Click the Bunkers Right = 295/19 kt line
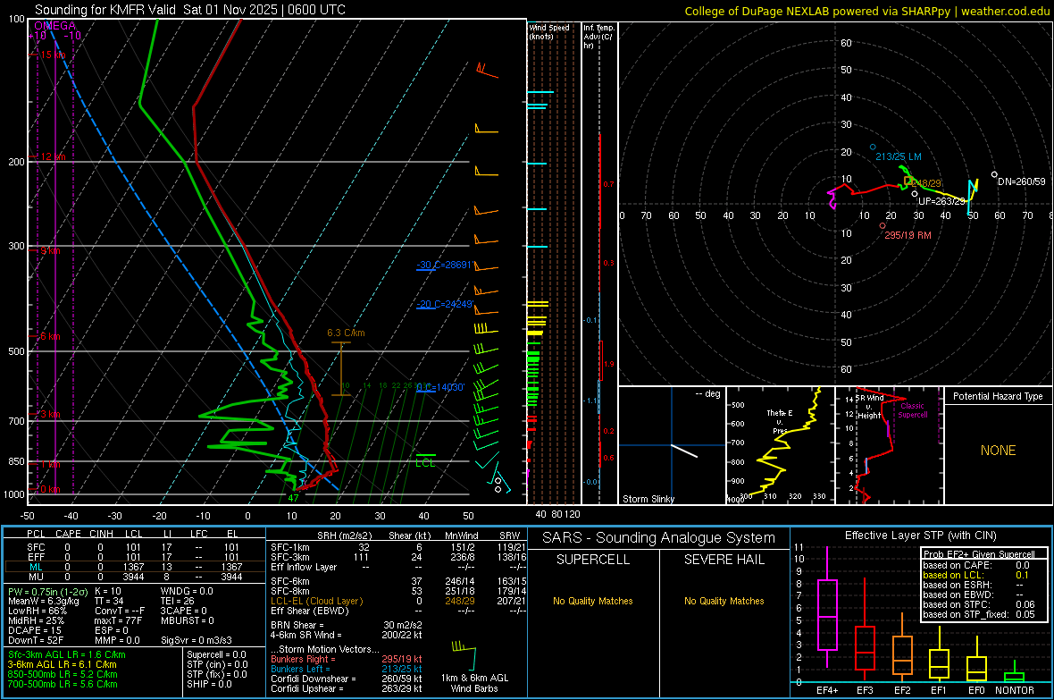 (x=347, y=659)
